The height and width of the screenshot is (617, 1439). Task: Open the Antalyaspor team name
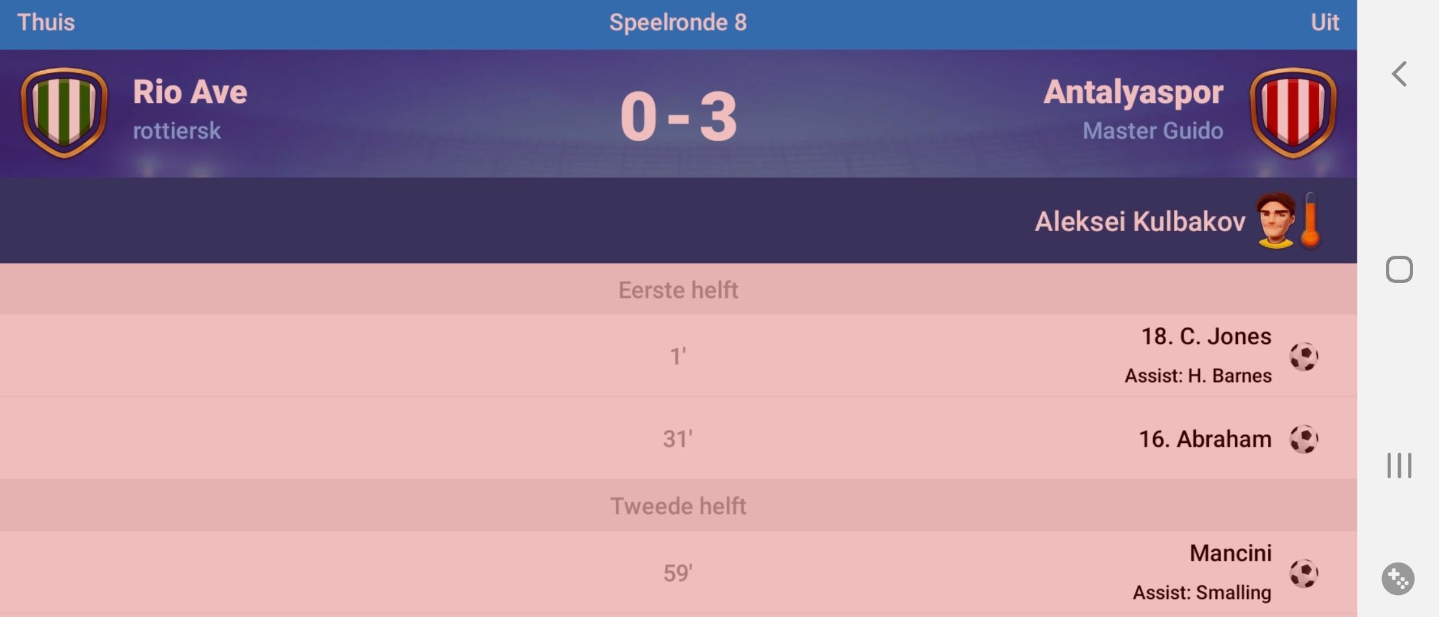(x=1133, y=93)
